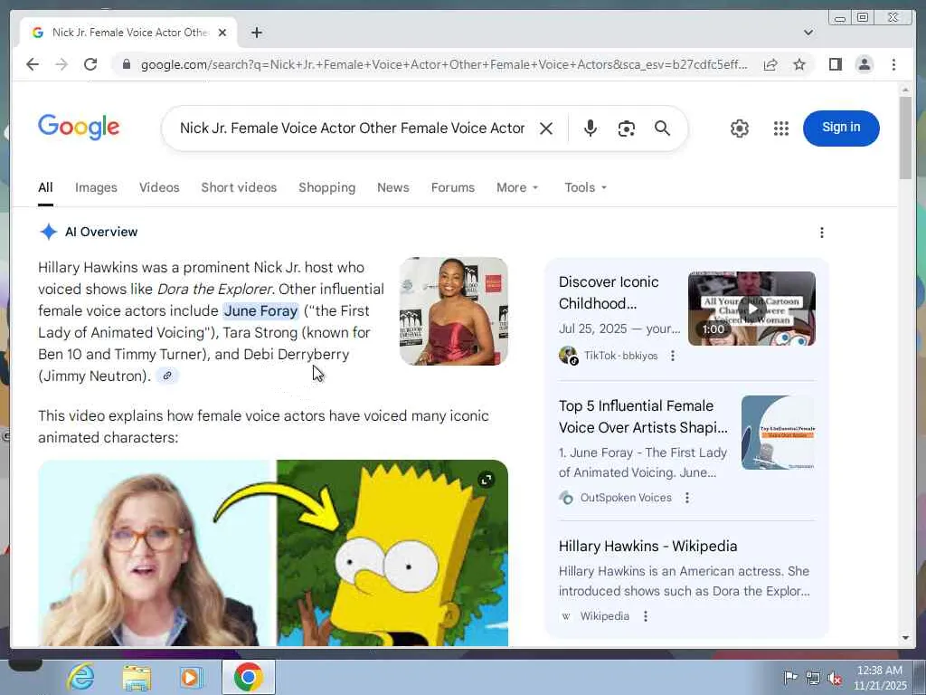The image size is (926, 695).
Task: Open Discover Iconic Childhood result
Action: click(x=609, y=292)
